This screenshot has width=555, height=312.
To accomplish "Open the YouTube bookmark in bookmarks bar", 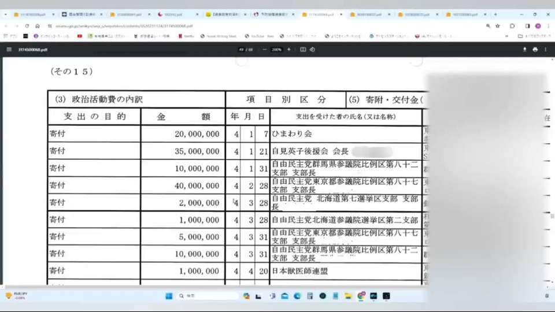I will coord(260,36).
